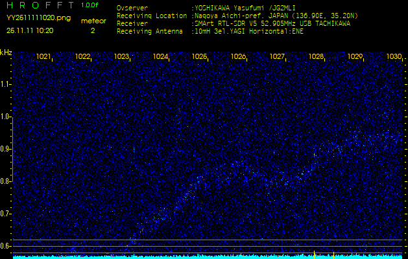Click the 0.6 frequency axis label
The height and width of the screenshot is (259, 408).
click(6, 246)
